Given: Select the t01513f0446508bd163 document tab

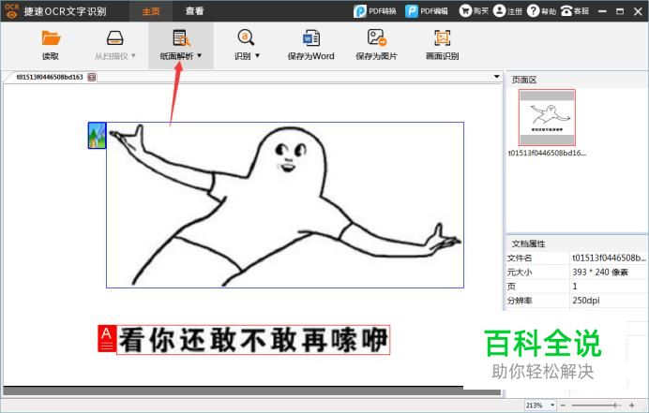Looking at the screenshot, I should click(x=50, y=77).
